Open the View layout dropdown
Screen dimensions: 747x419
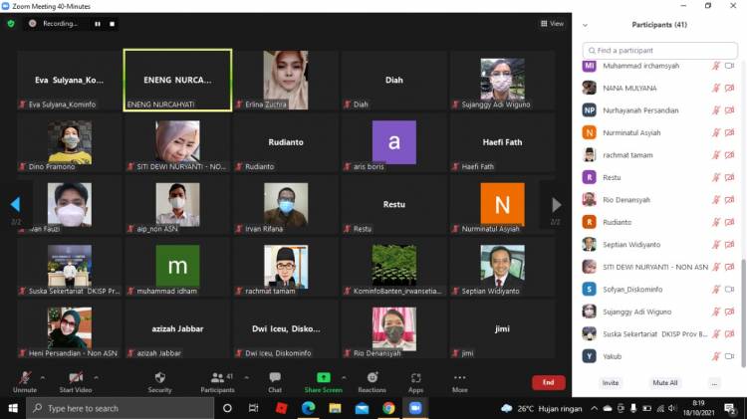tap(552, 23)
